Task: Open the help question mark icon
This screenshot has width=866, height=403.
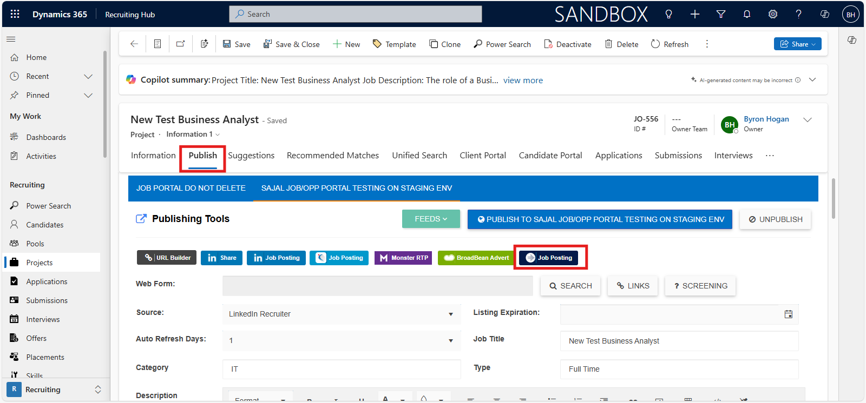Action: (799, 14)
